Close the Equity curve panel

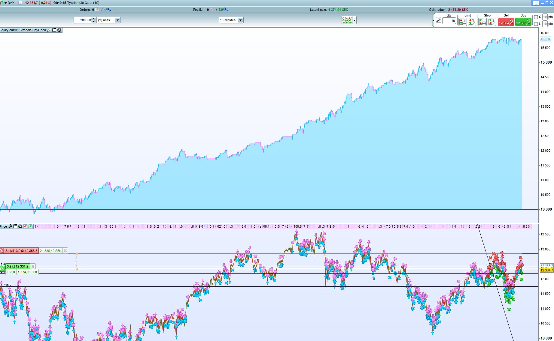click(59, 30)
